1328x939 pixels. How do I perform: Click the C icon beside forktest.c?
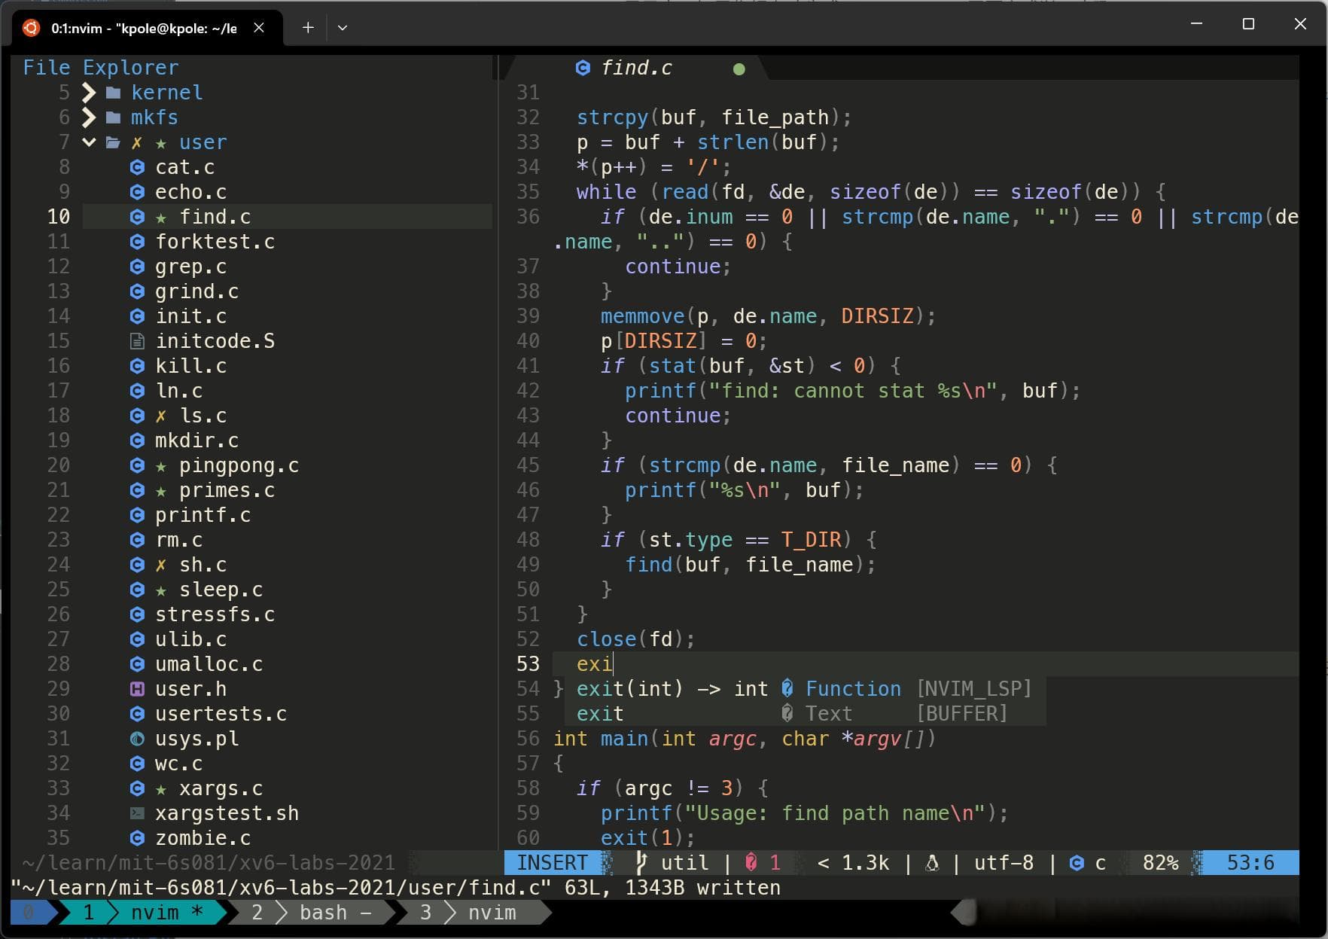tap(137, 242)
